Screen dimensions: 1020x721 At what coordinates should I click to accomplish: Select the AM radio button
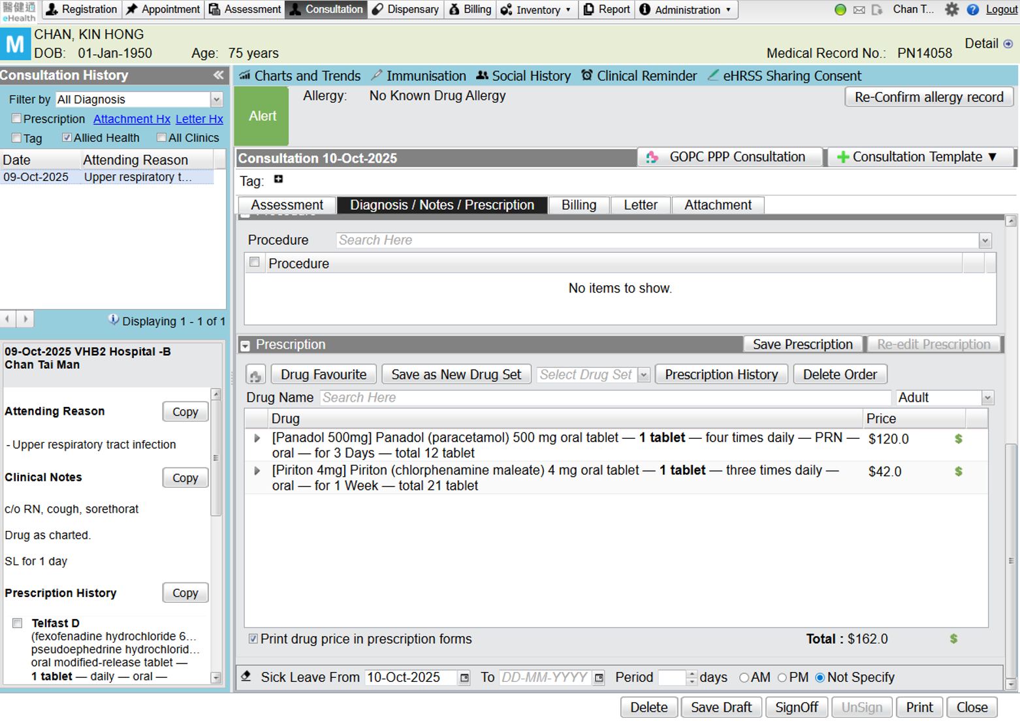point(744,678)
